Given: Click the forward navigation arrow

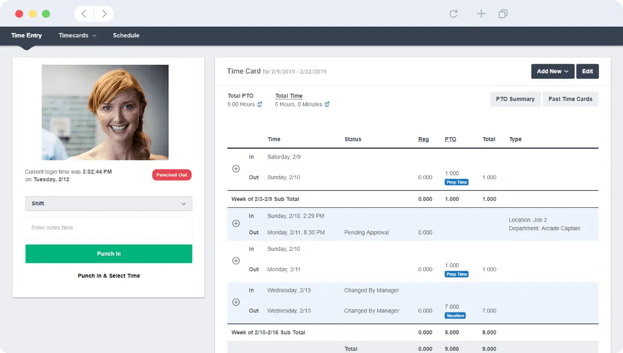Looking at the screenshot, I should (103, 14).
